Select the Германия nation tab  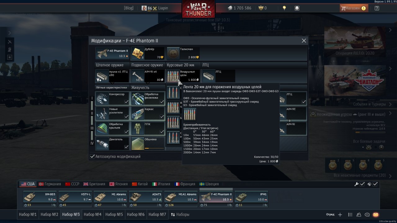pyautogui.click(x=50, y=184)
